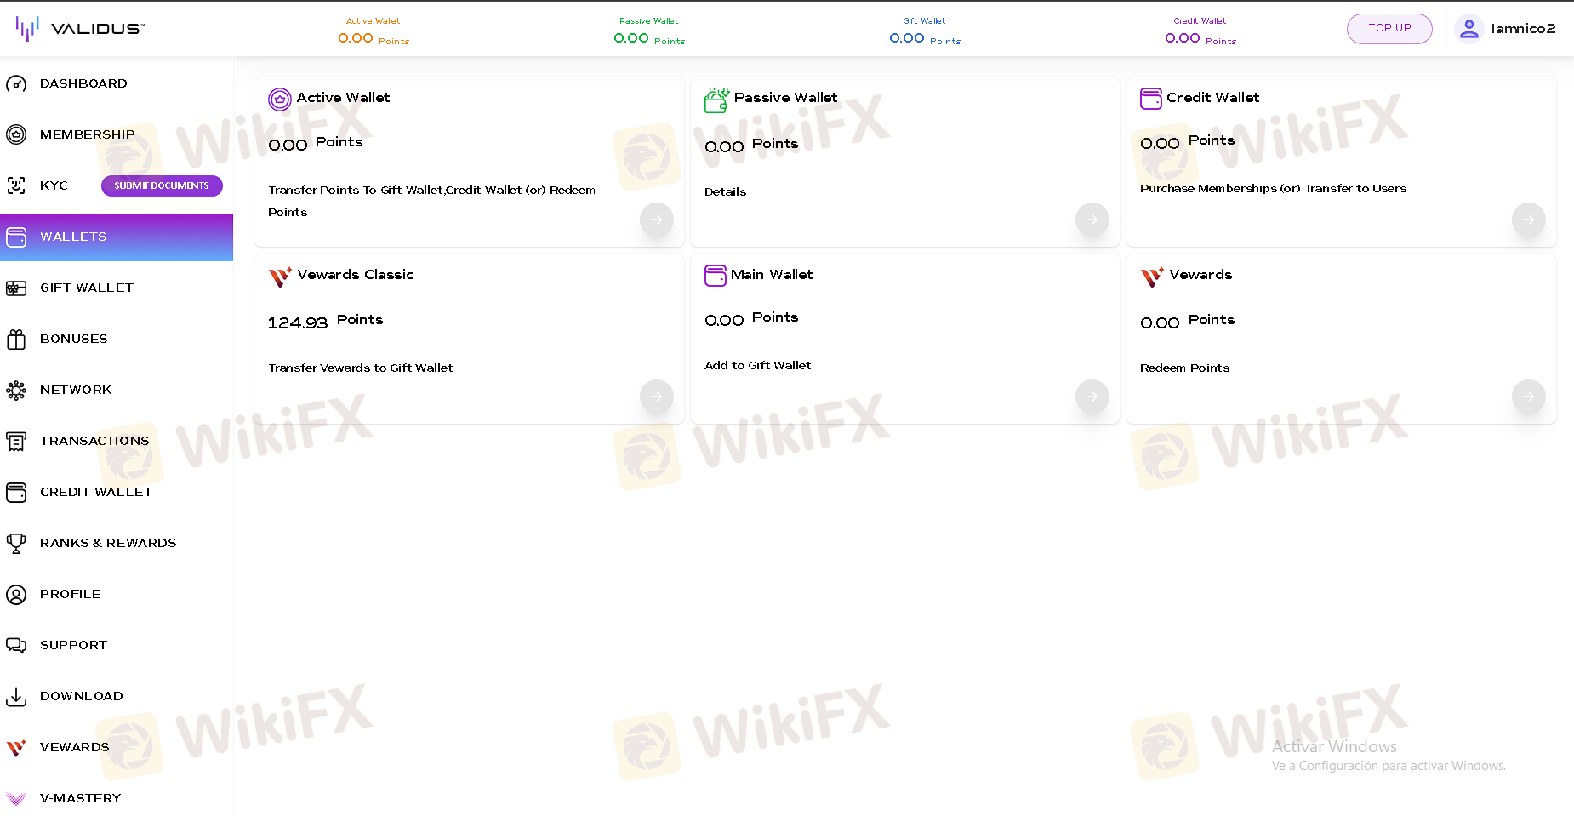Click the 'Redeem Points' text
The height and width of the screenshot is (816, 1574).
coord(1184,368)
